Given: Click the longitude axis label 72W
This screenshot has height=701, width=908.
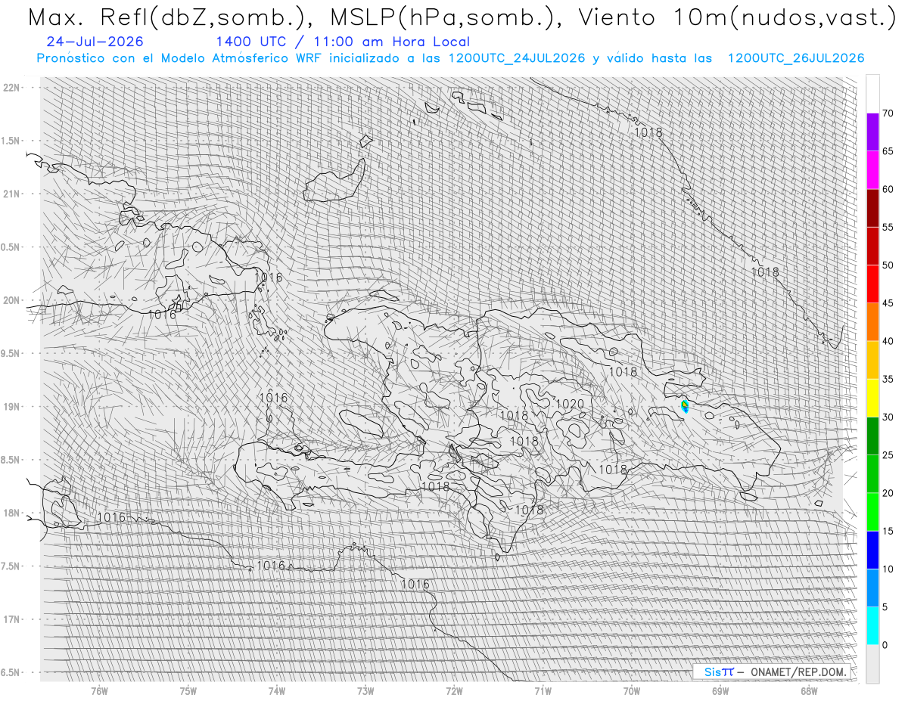Looking at the screenshot, I should [x=454, y=690].
